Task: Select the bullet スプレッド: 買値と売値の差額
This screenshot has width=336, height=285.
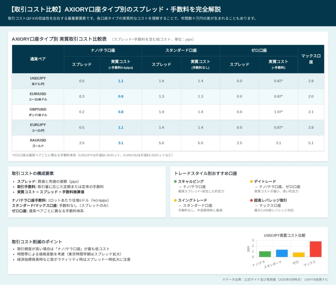Action: [x=48, y=182]
